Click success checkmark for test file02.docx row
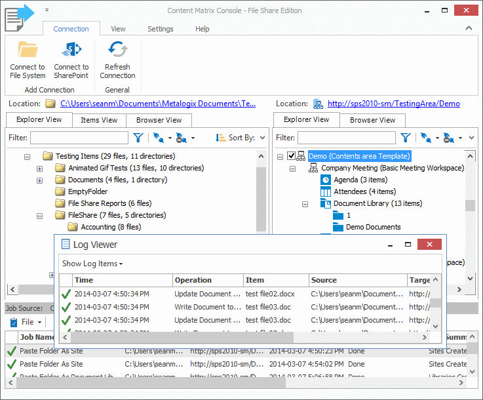 click(66, 294)
